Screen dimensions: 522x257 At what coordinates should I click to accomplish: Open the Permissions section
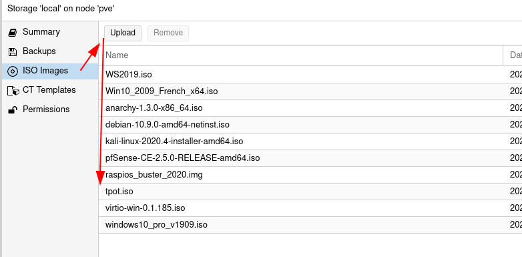point(50,109)
